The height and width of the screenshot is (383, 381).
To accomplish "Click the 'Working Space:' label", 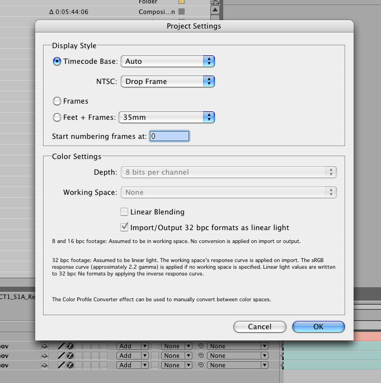I will tap(90, 192).
